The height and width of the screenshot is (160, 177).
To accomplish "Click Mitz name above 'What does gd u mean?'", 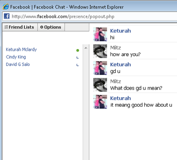I will pos(116,81).
